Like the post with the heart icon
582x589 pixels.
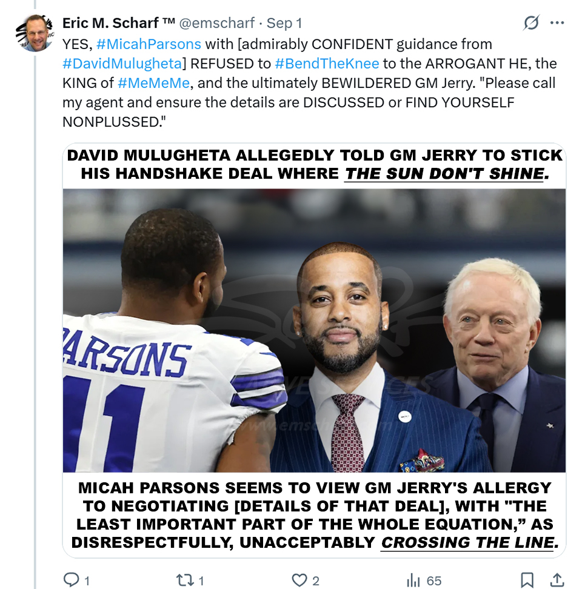[299, 580]
